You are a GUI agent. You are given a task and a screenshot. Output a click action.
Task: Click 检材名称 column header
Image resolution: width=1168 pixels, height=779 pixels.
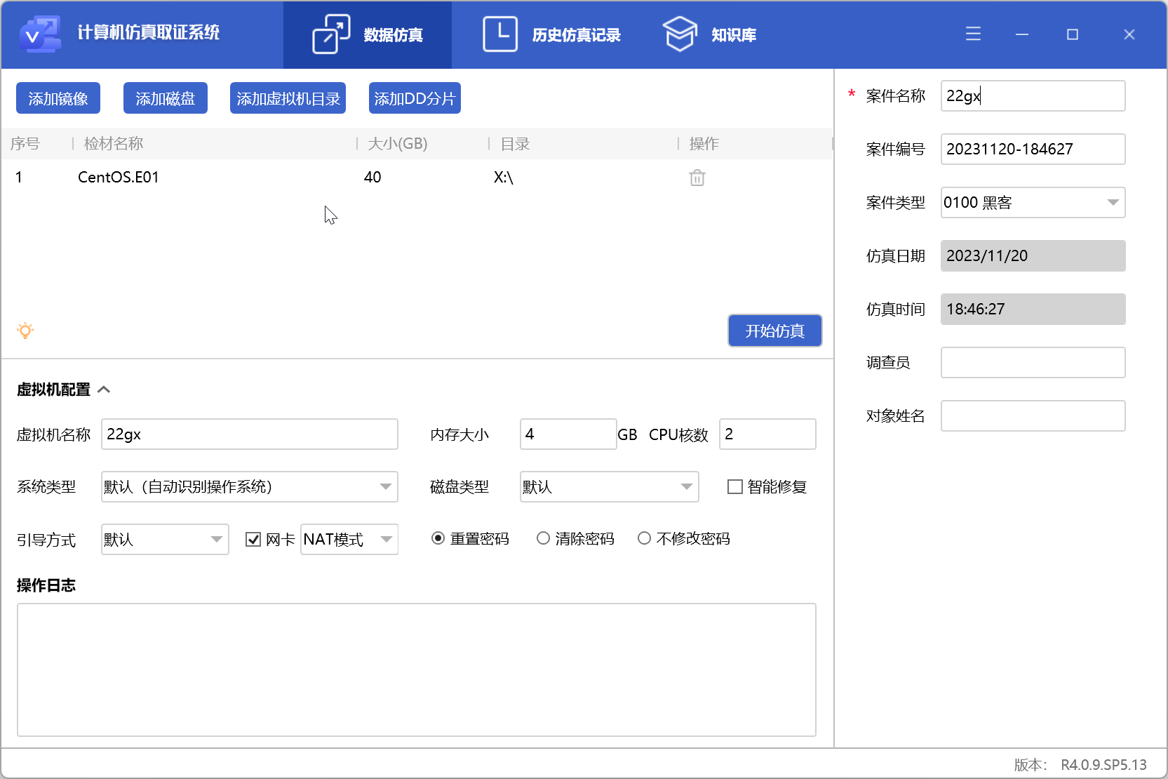tap(114, 143)
